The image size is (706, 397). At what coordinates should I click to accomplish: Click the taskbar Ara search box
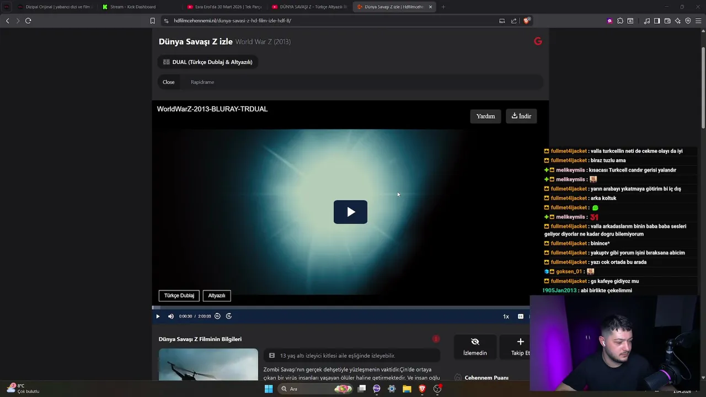point(315,389)
